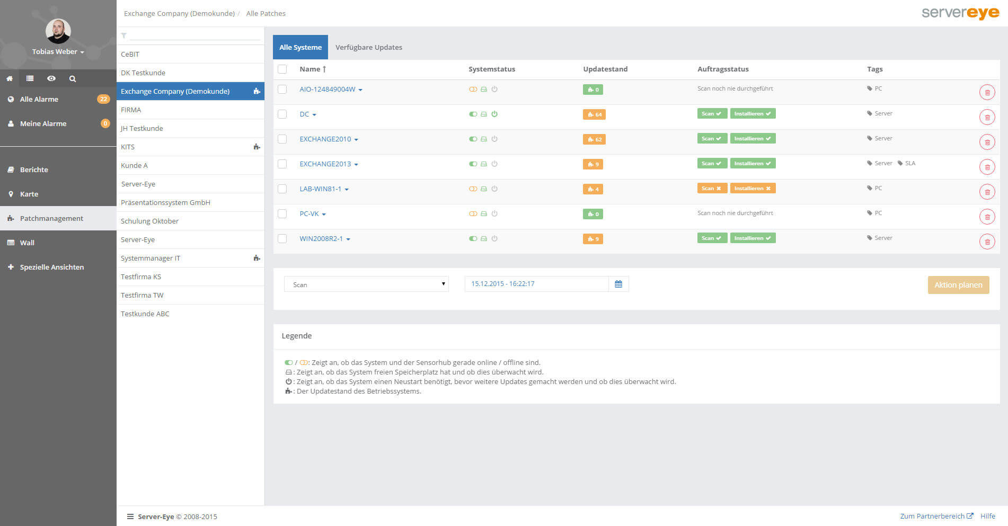Switch to Verfügbare Updates tab
Image resolution: width=1008 pixels, height=526 pixels.
pos(369,48)
